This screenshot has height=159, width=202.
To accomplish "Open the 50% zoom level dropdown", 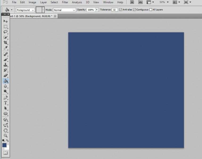I will coord(164,2).
